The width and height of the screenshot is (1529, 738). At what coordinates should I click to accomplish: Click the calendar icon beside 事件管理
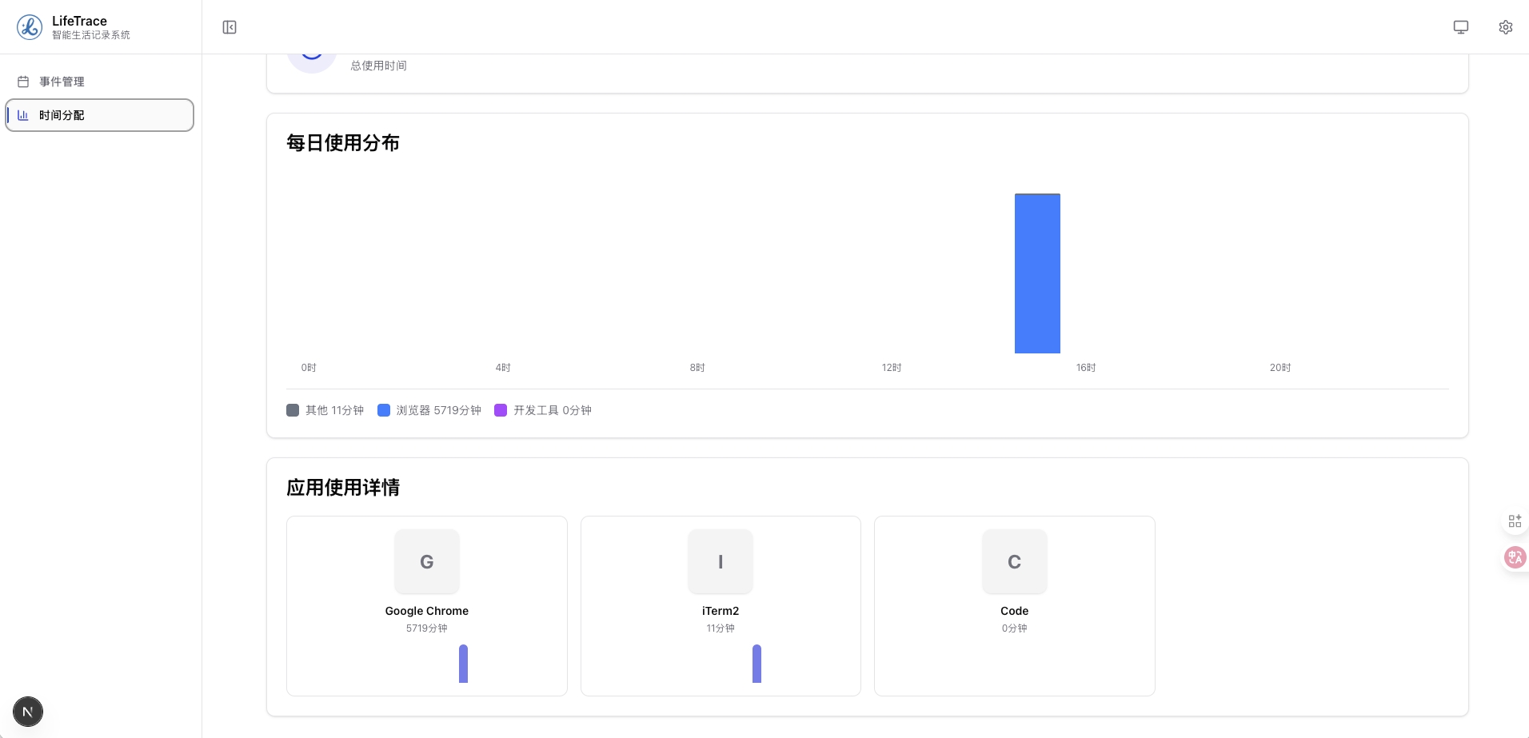23,82
